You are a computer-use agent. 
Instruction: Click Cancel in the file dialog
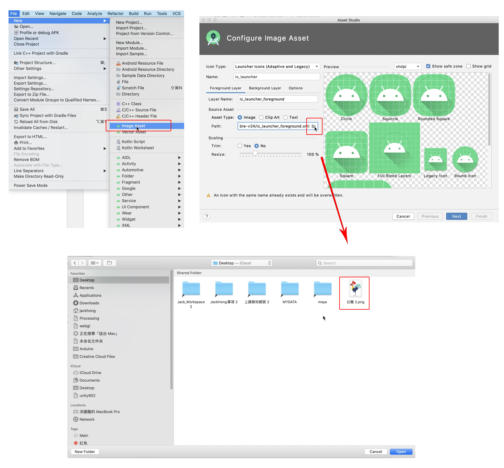[376, 452]
